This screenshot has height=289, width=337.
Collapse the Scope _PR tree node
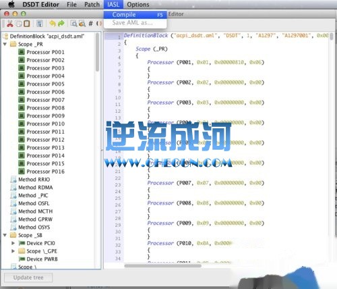point(5,44)
